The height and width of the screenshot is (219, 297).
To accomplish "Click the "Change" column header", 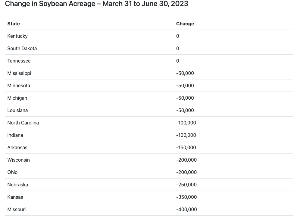I will 185,24.
